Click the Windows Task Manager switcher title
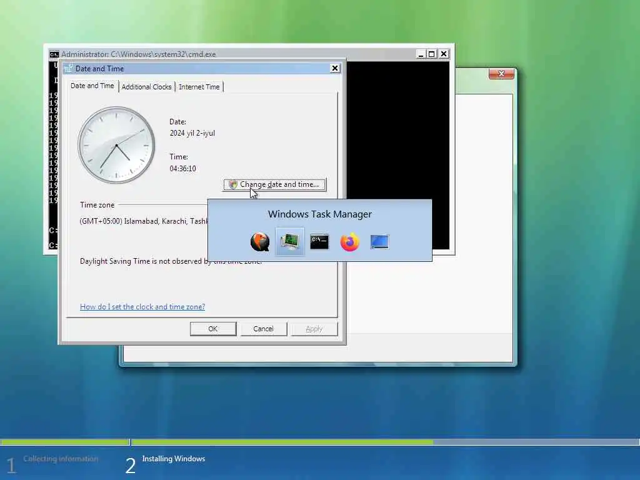This screenshot has width=640, height=480. point(320,214)
